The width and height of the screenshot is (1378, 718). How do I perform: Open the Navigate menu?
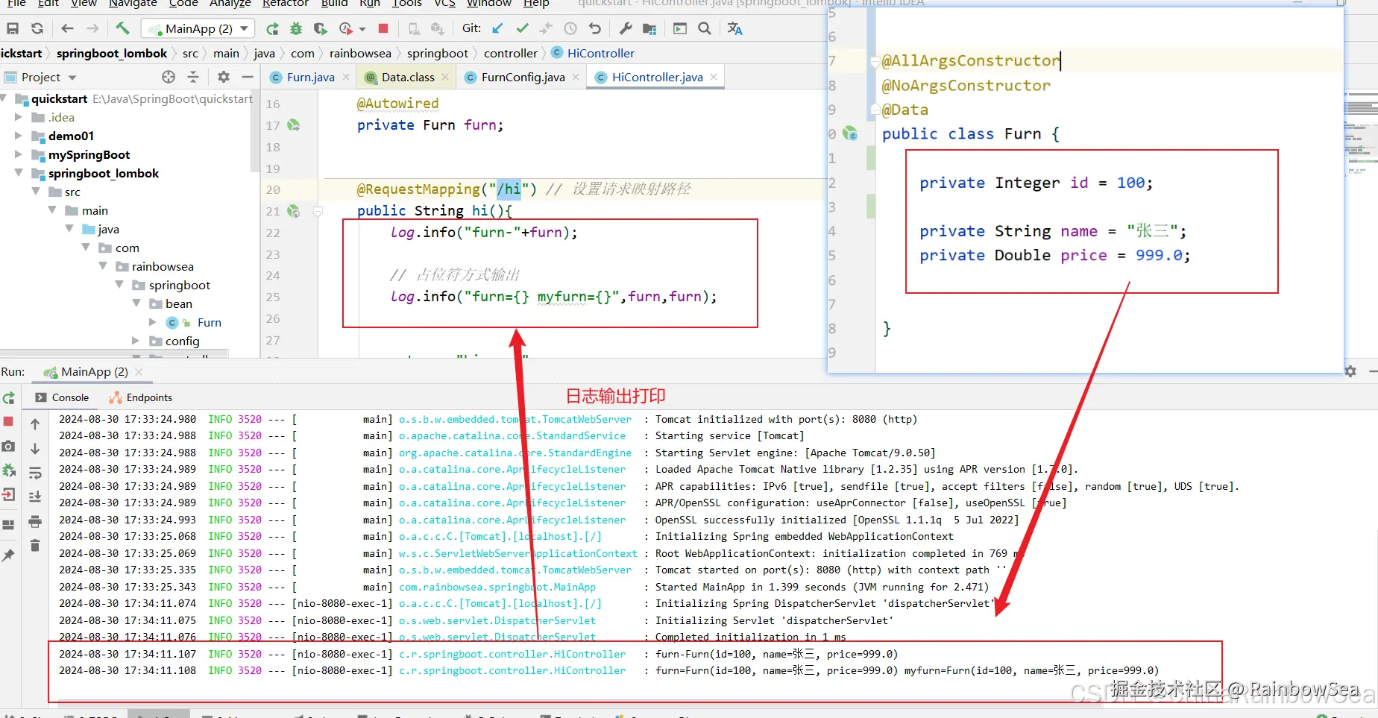[x=133, y=3]
